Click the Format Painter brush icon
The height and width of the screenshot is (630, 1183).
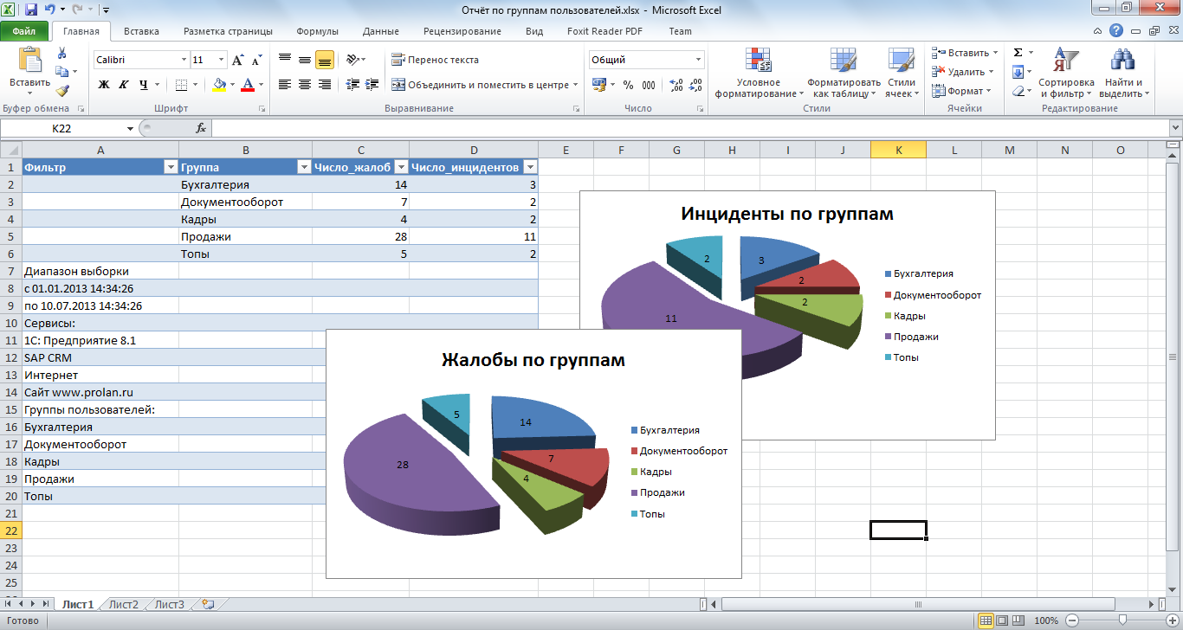point(61,91)
